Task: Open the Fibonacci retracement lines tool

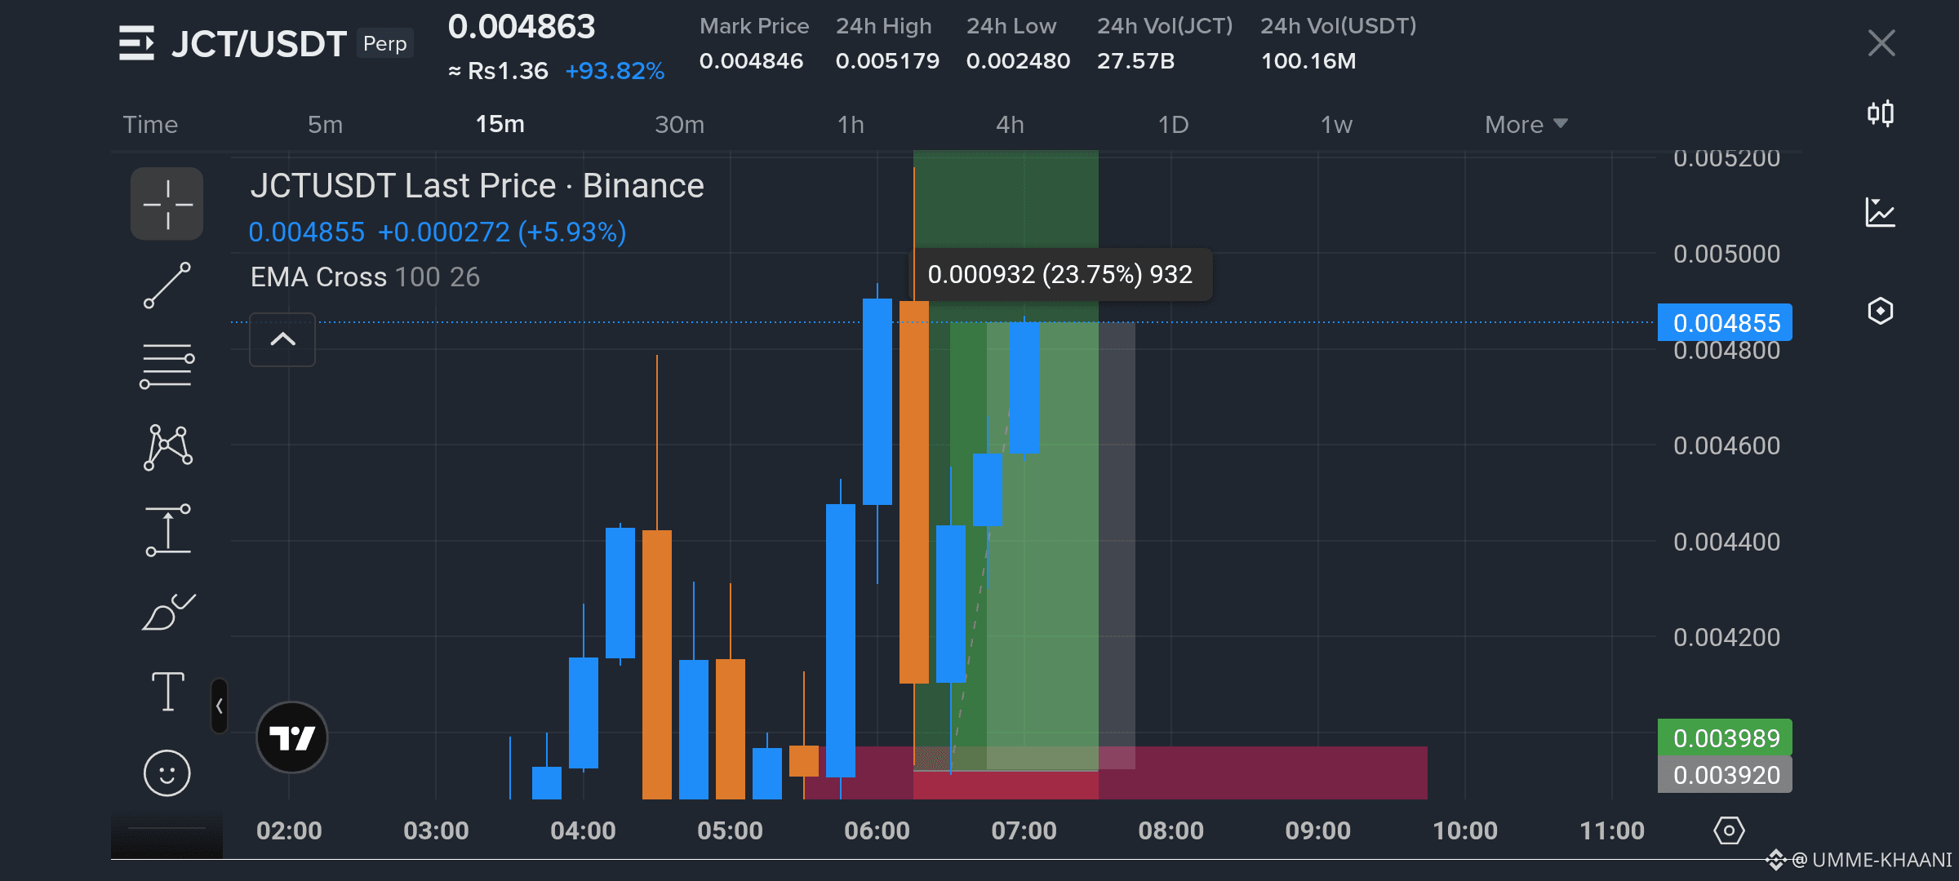Action: click(167, 365)
